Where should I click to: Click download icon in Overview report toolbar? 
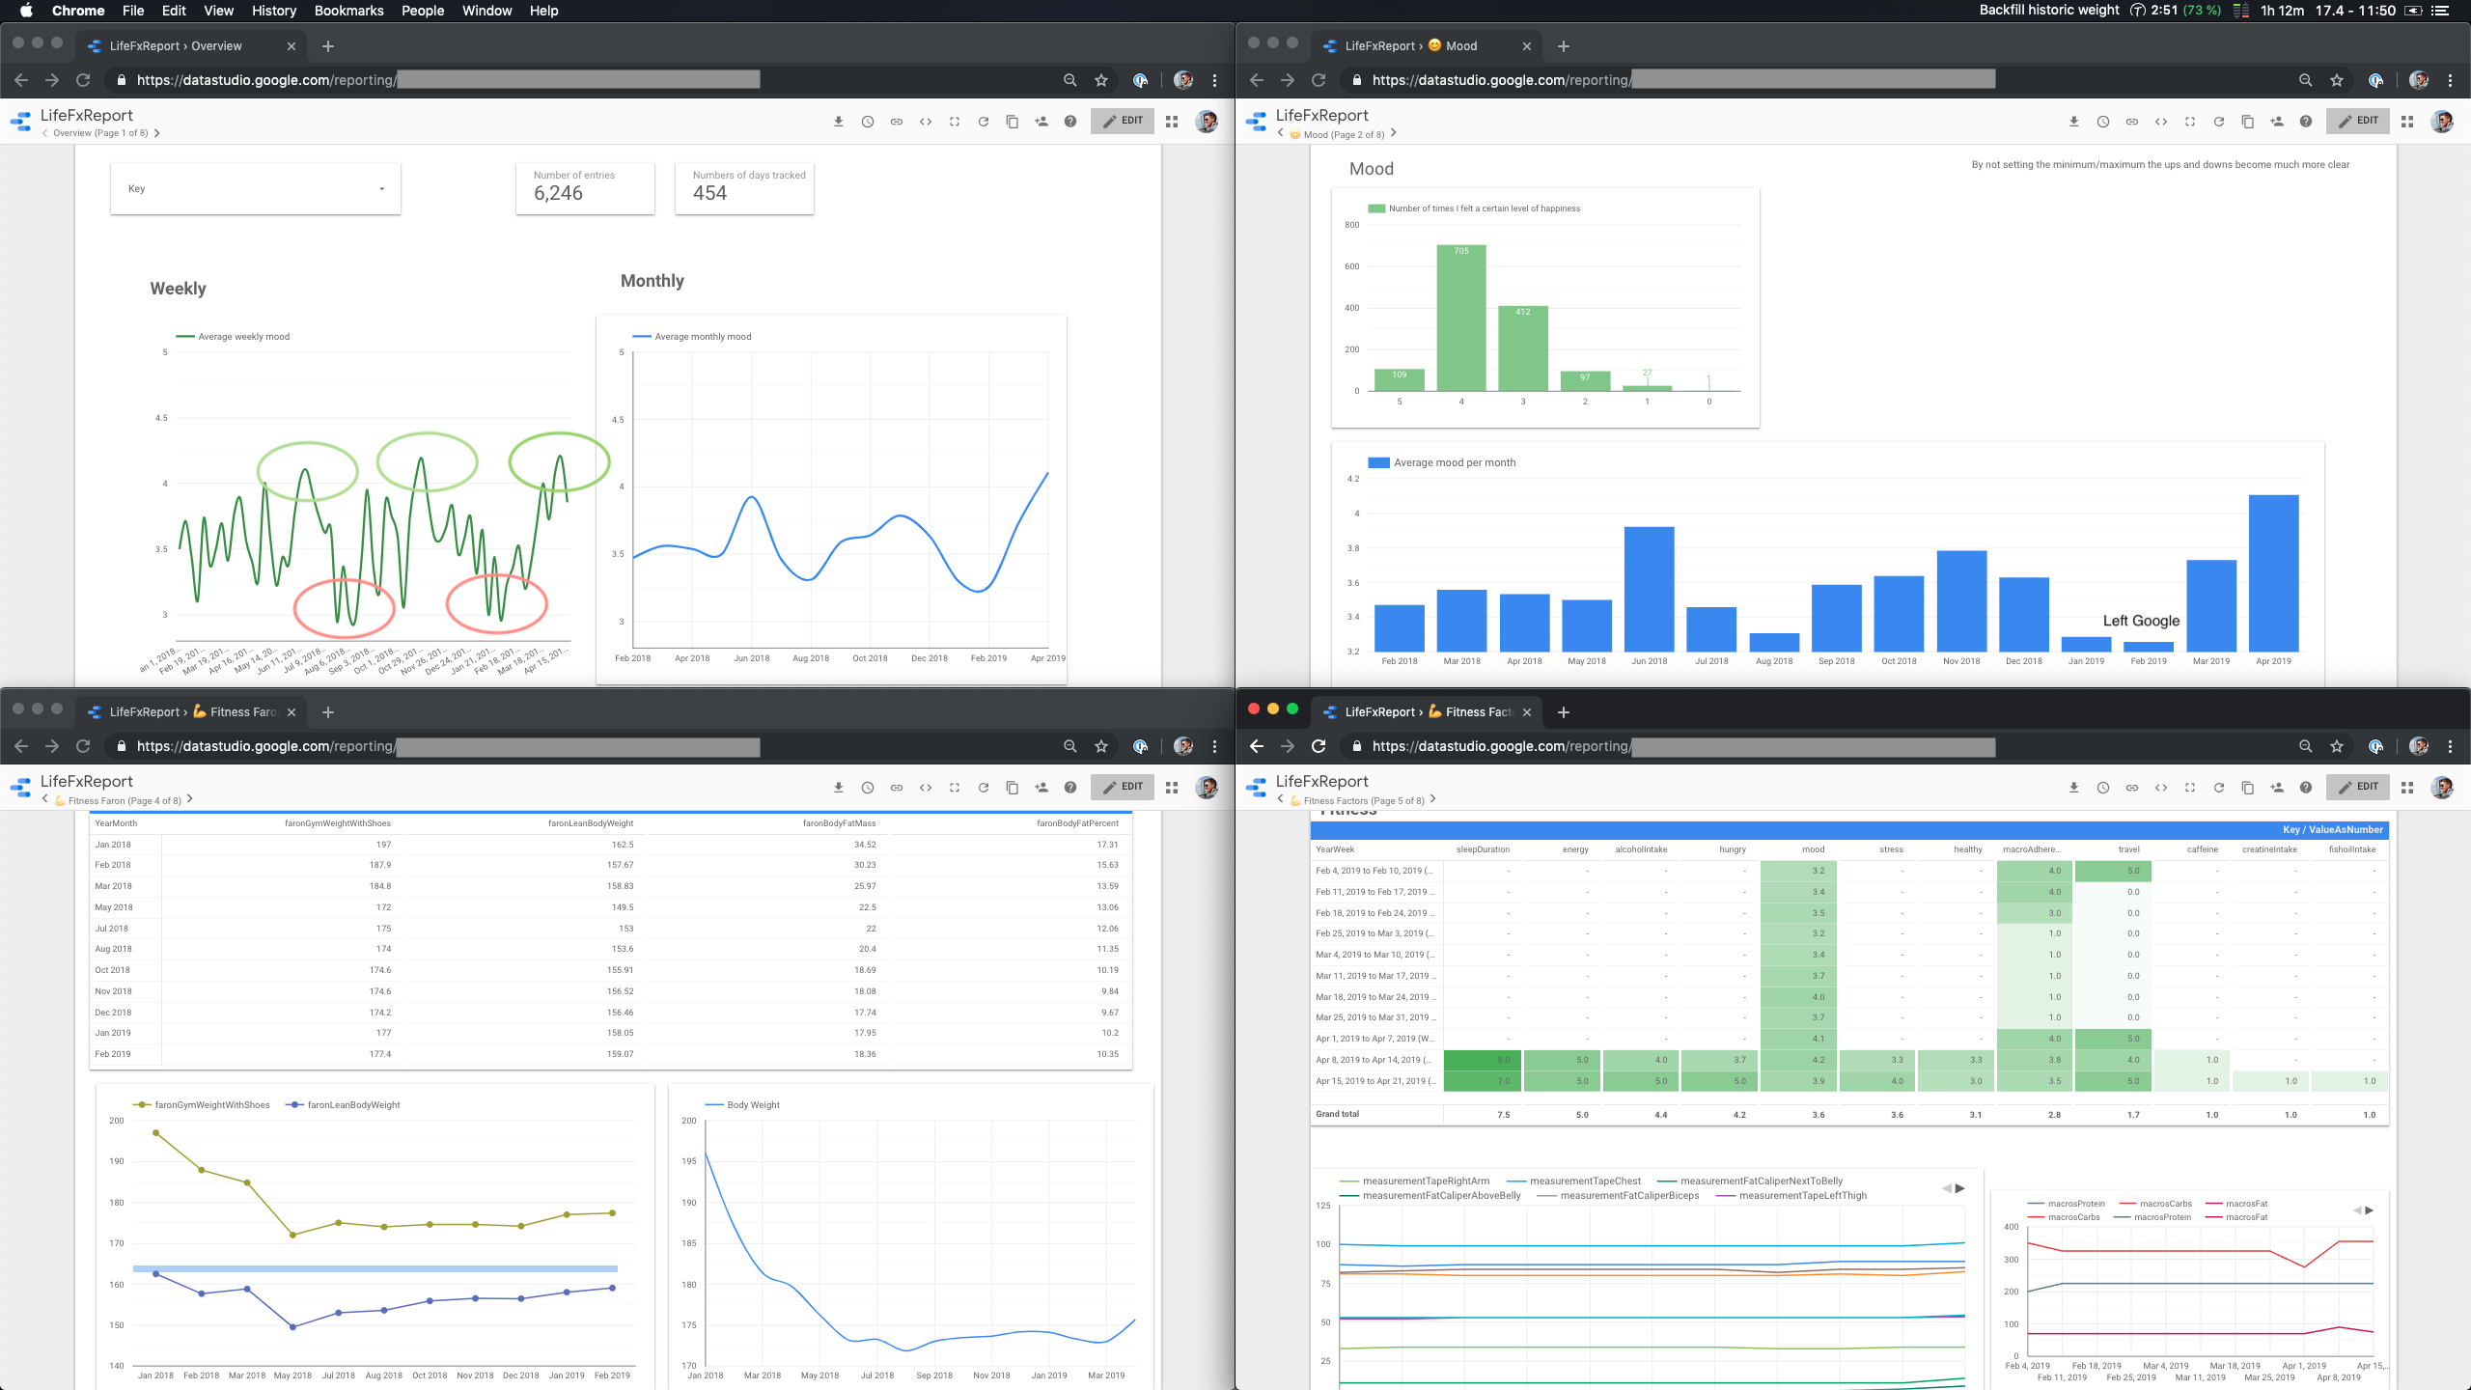coord(838,122)
